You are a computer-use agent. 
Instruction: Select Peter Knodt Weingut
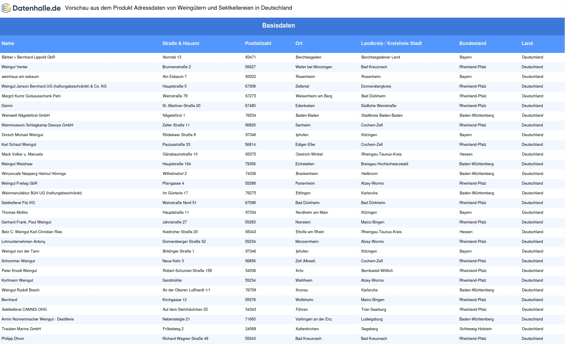(x=19, y=271)
